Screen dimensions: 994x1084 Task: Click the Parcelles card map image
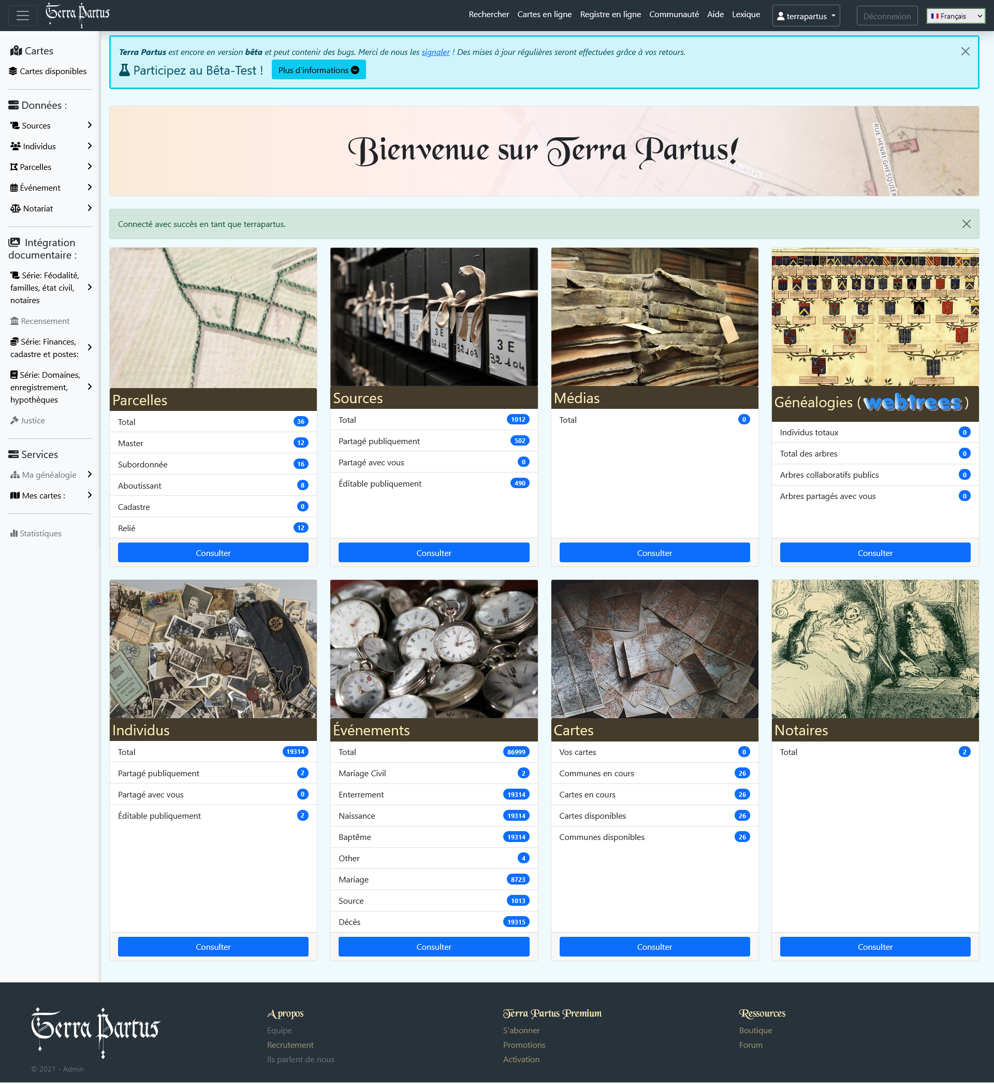[213, 318]
